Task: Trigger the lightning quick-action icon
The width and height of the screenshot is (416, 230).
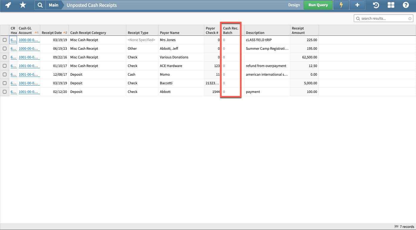Action: tap(341, 5)
